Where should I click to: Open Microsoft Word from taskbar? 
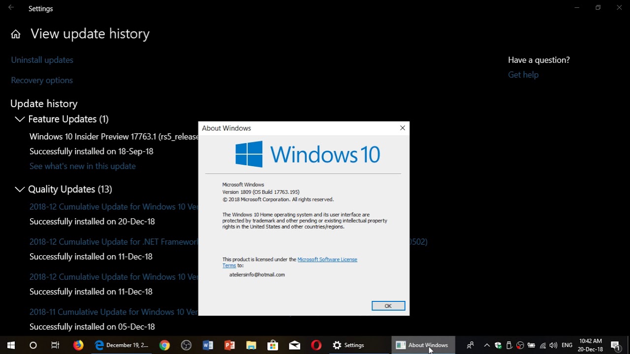click(208, 345)
